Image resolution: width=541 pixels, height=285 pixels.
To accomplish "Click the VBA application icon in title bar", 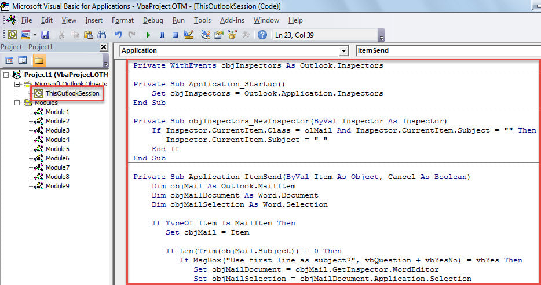I will pyautogui.click(x=5, y=6).
